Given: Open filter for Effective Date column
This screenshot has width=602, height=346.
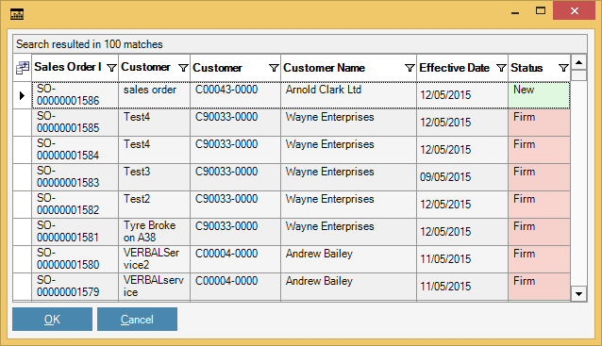Looking at the screenshot, I should pos(501,68).
